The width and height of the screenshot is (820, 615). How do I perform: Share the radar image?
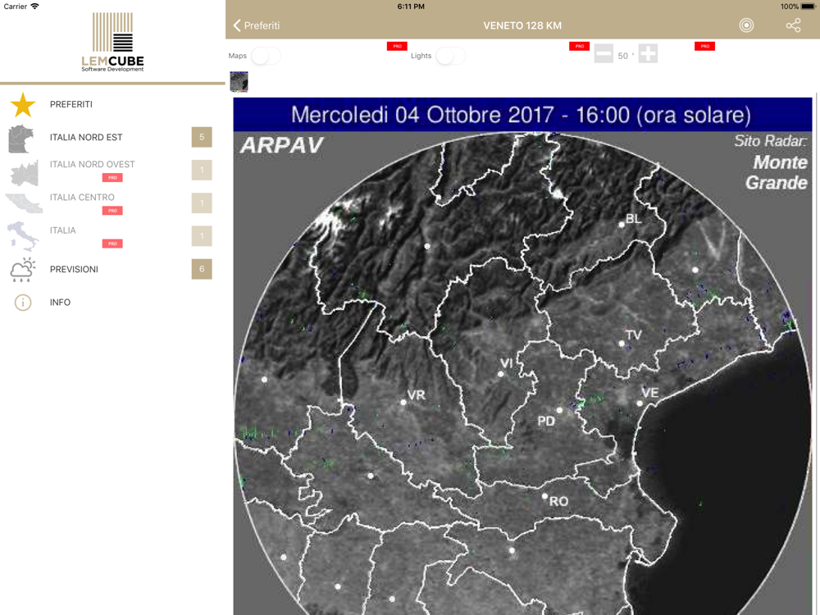pyautogui.click(x=793, y=25)
